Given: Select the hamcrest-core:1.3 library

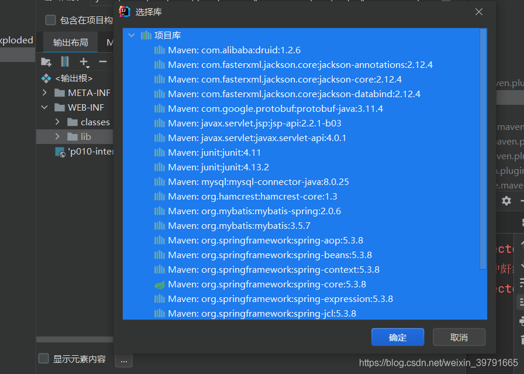Looking at the screenshot, I should [x=253, y=197].
